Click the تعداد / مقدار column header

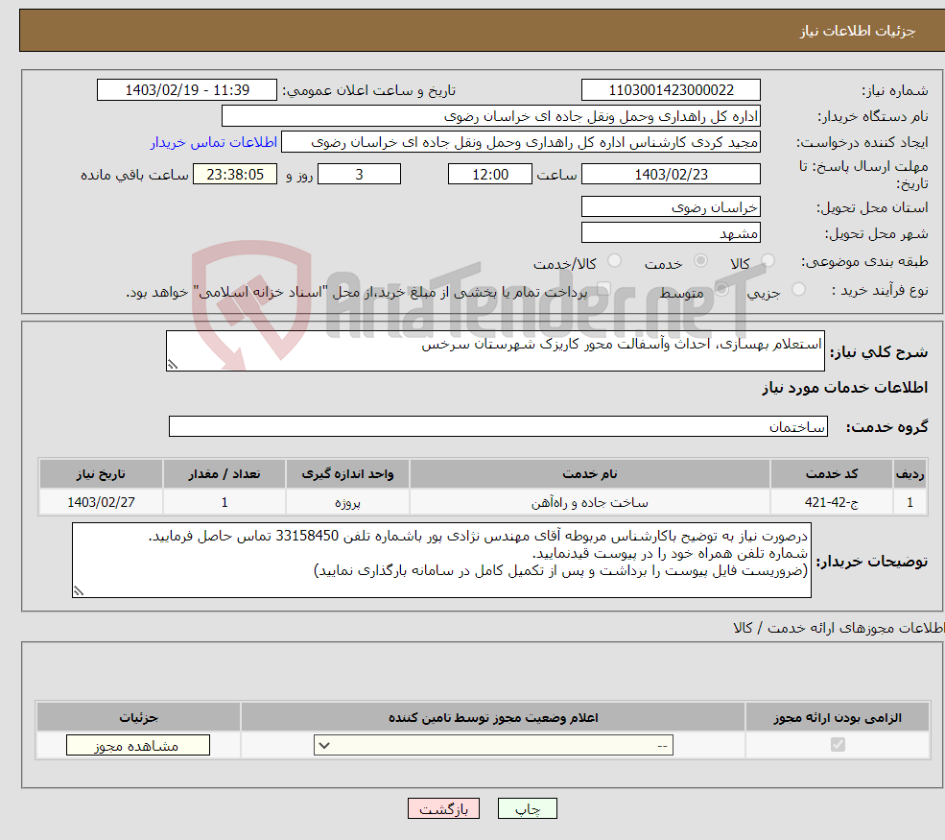(224, 474)
